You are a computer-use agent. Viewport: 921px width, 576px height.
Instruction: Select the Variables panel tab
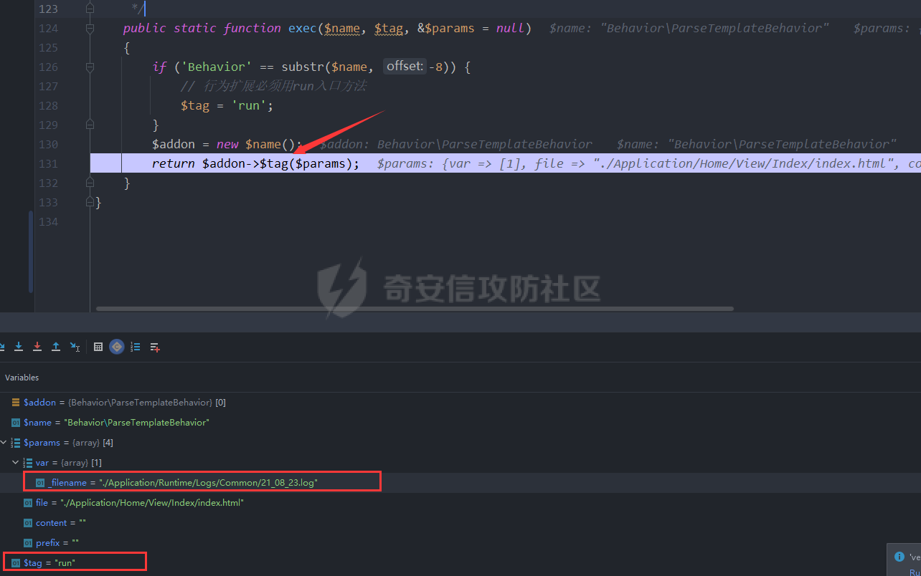[x=22, y=378]
